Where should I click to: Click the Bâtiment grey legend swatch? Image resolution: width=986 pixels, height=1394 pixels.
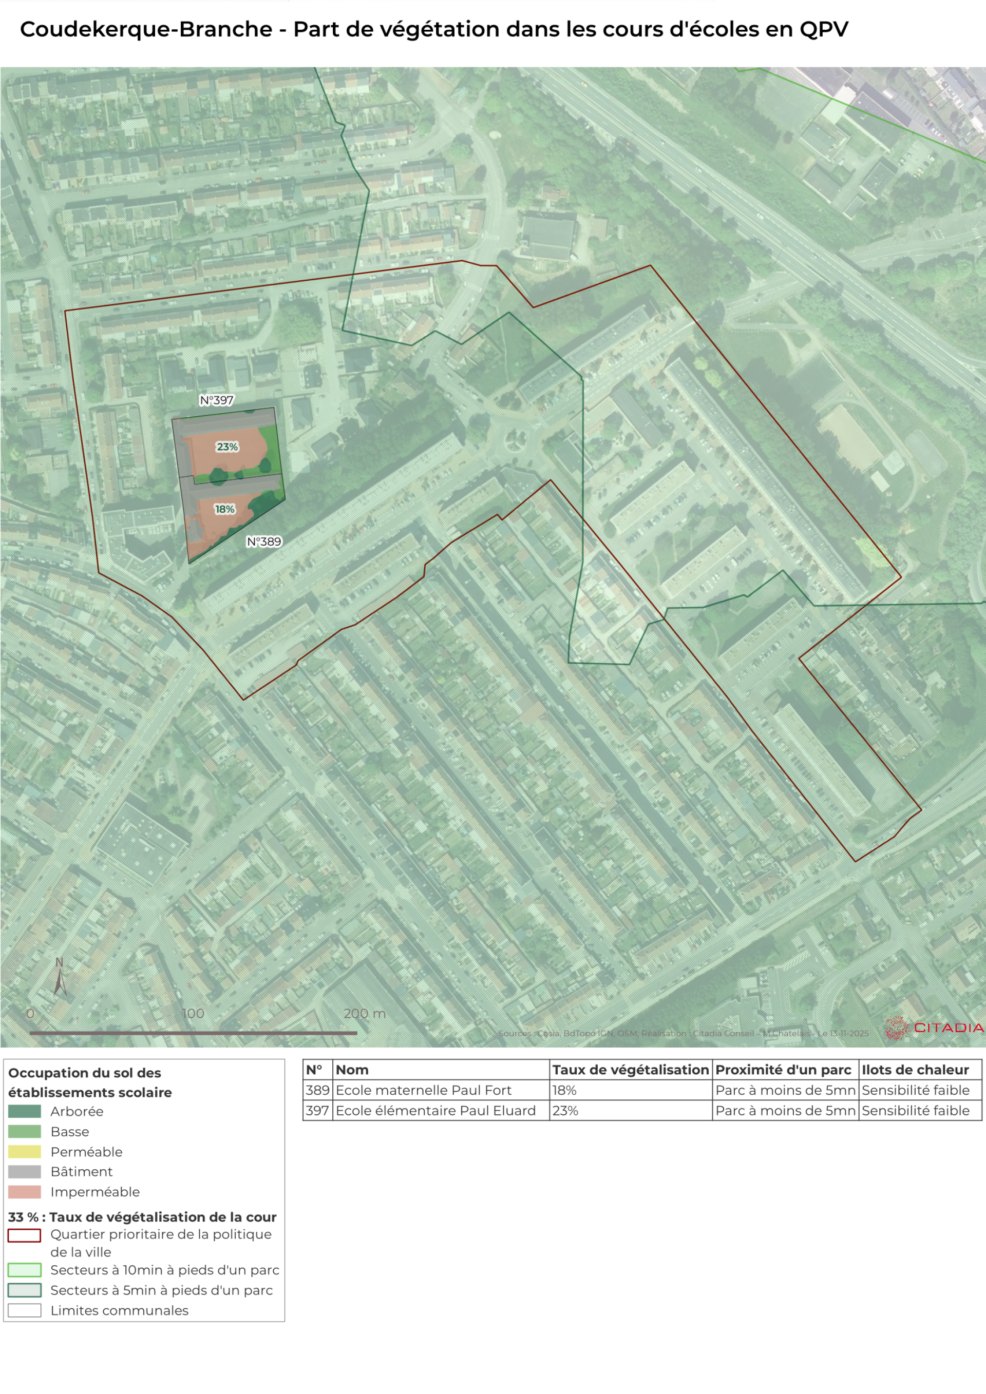[24, 1171]
